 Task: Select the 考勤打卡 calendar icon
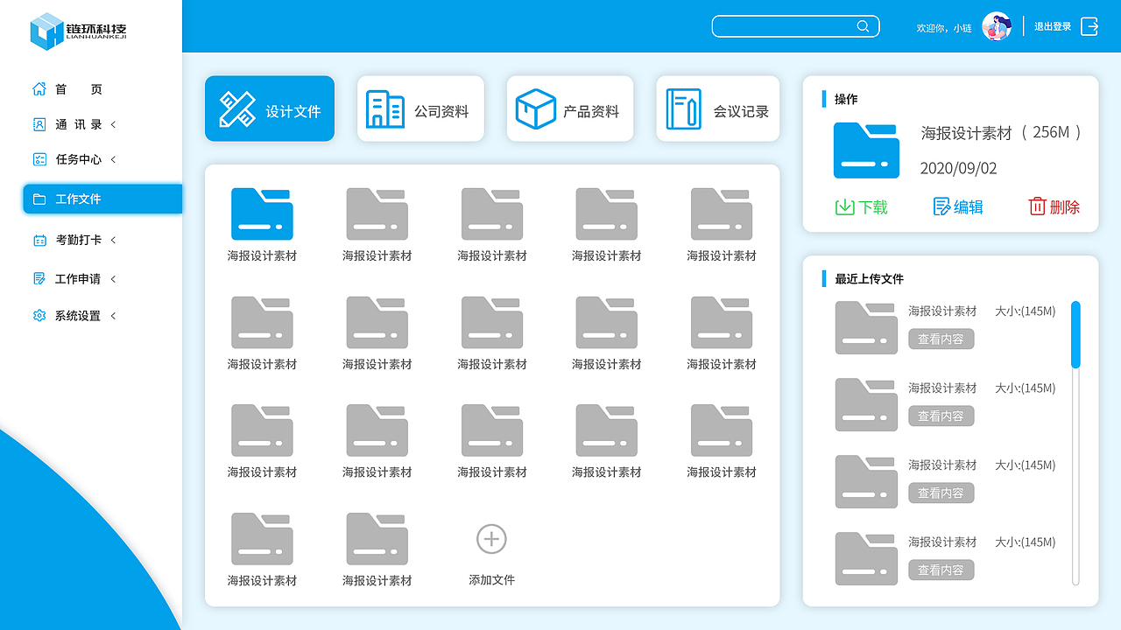coord(39,240)
